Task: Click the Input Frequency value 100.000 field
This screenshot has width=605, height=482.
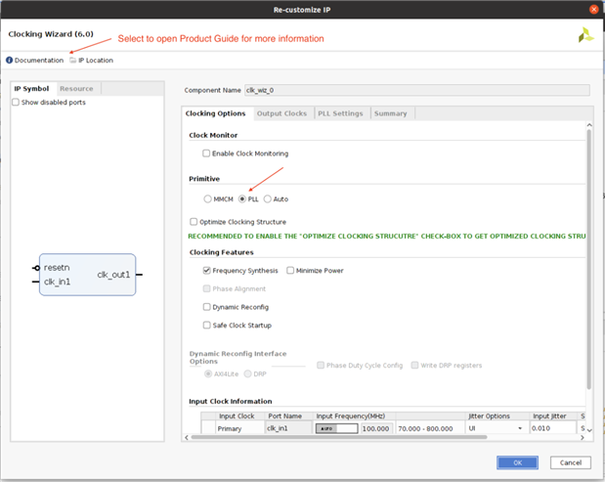Action: point(376,428)
